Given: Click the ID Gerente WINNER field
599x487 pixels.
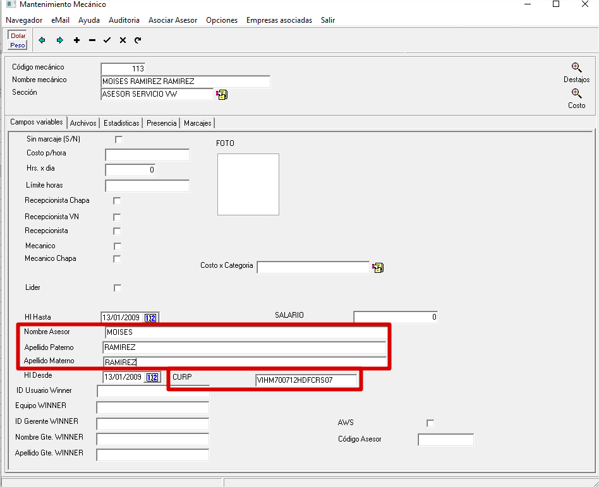Looking at the screenshot, I should (152, 424).
